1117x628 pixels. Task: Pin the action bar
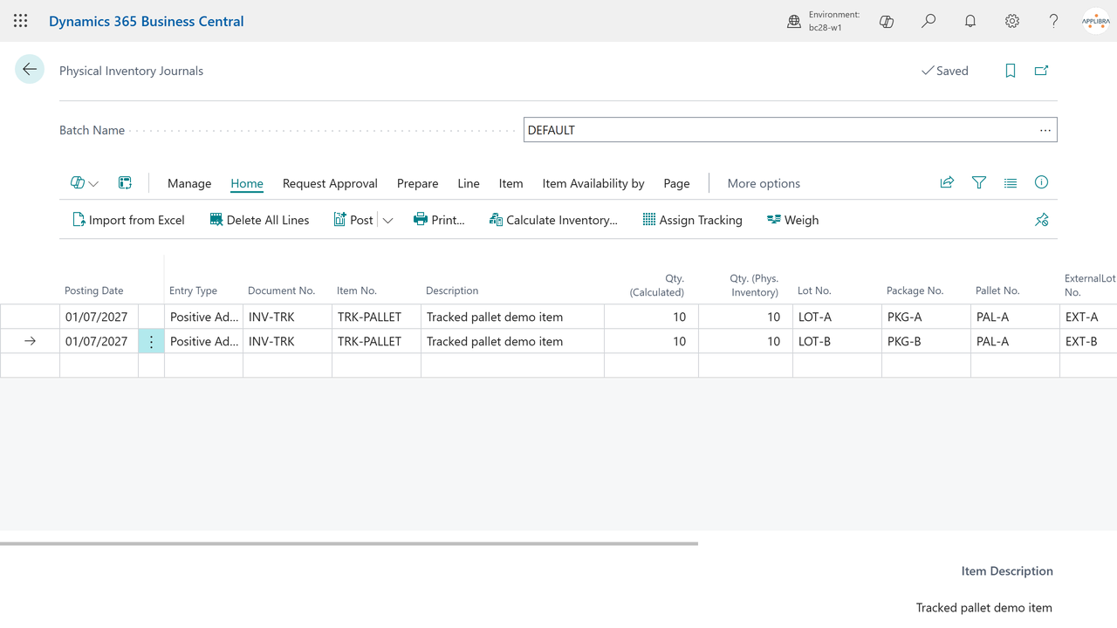pyautogui.click(x=1042, y=220)
